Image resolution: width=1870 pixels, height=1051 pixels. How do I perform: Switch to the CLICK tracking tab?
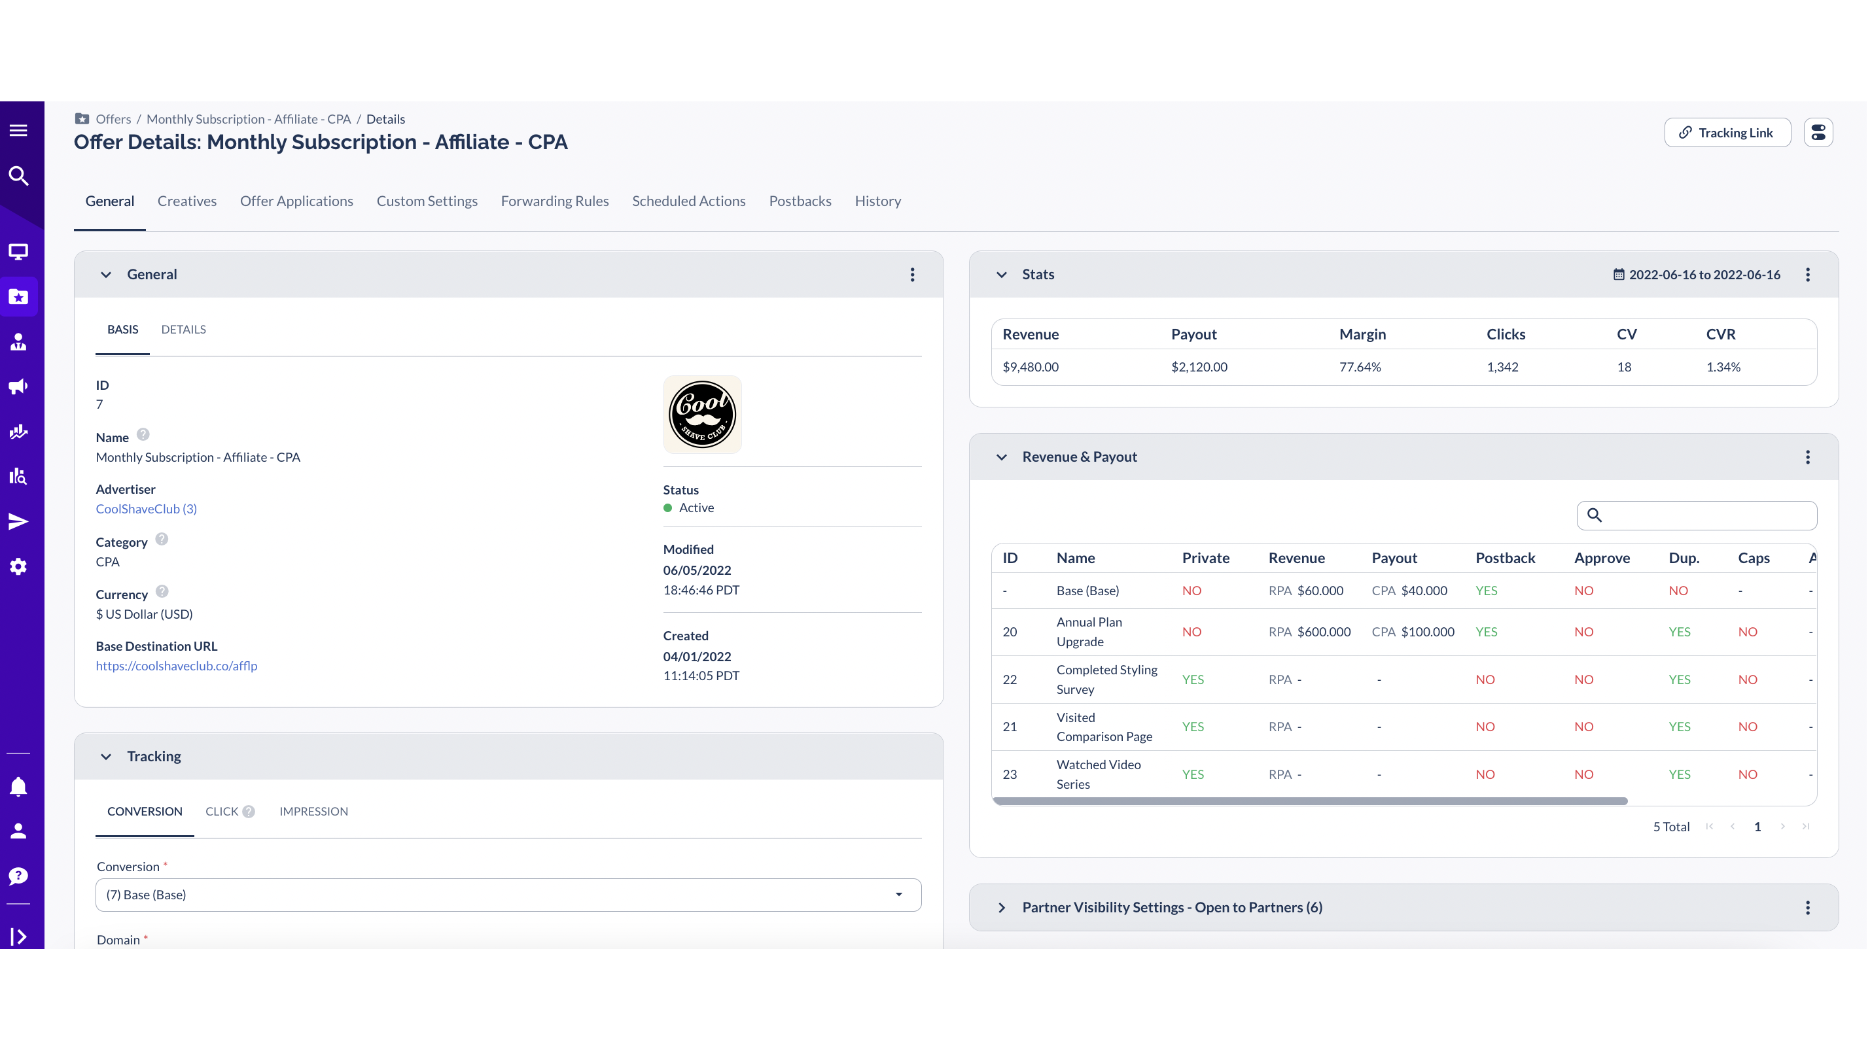[x=221, y=812]
